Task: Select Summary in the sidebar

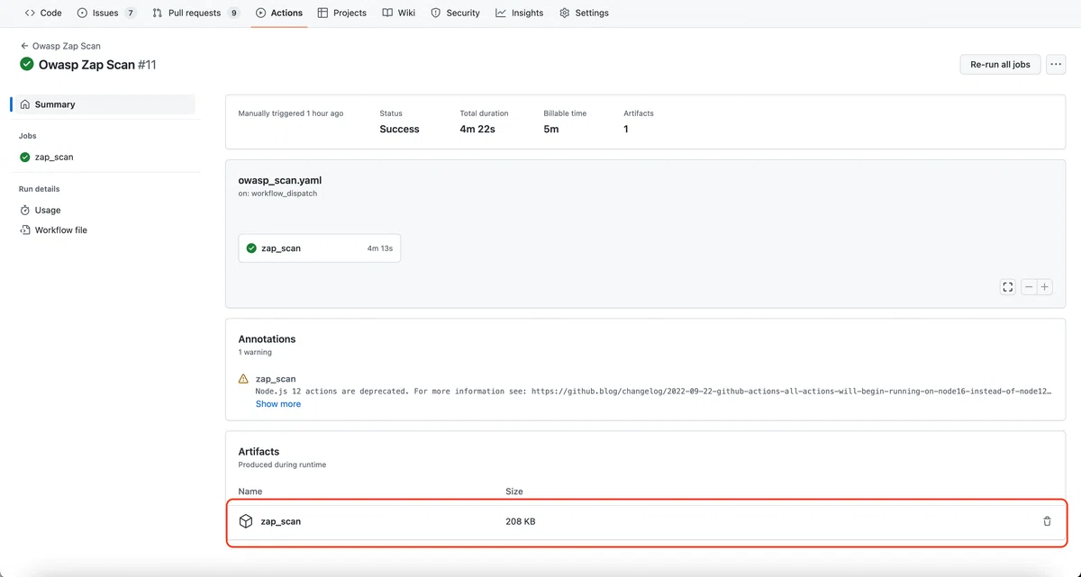Action: click(x=104, y=104)
